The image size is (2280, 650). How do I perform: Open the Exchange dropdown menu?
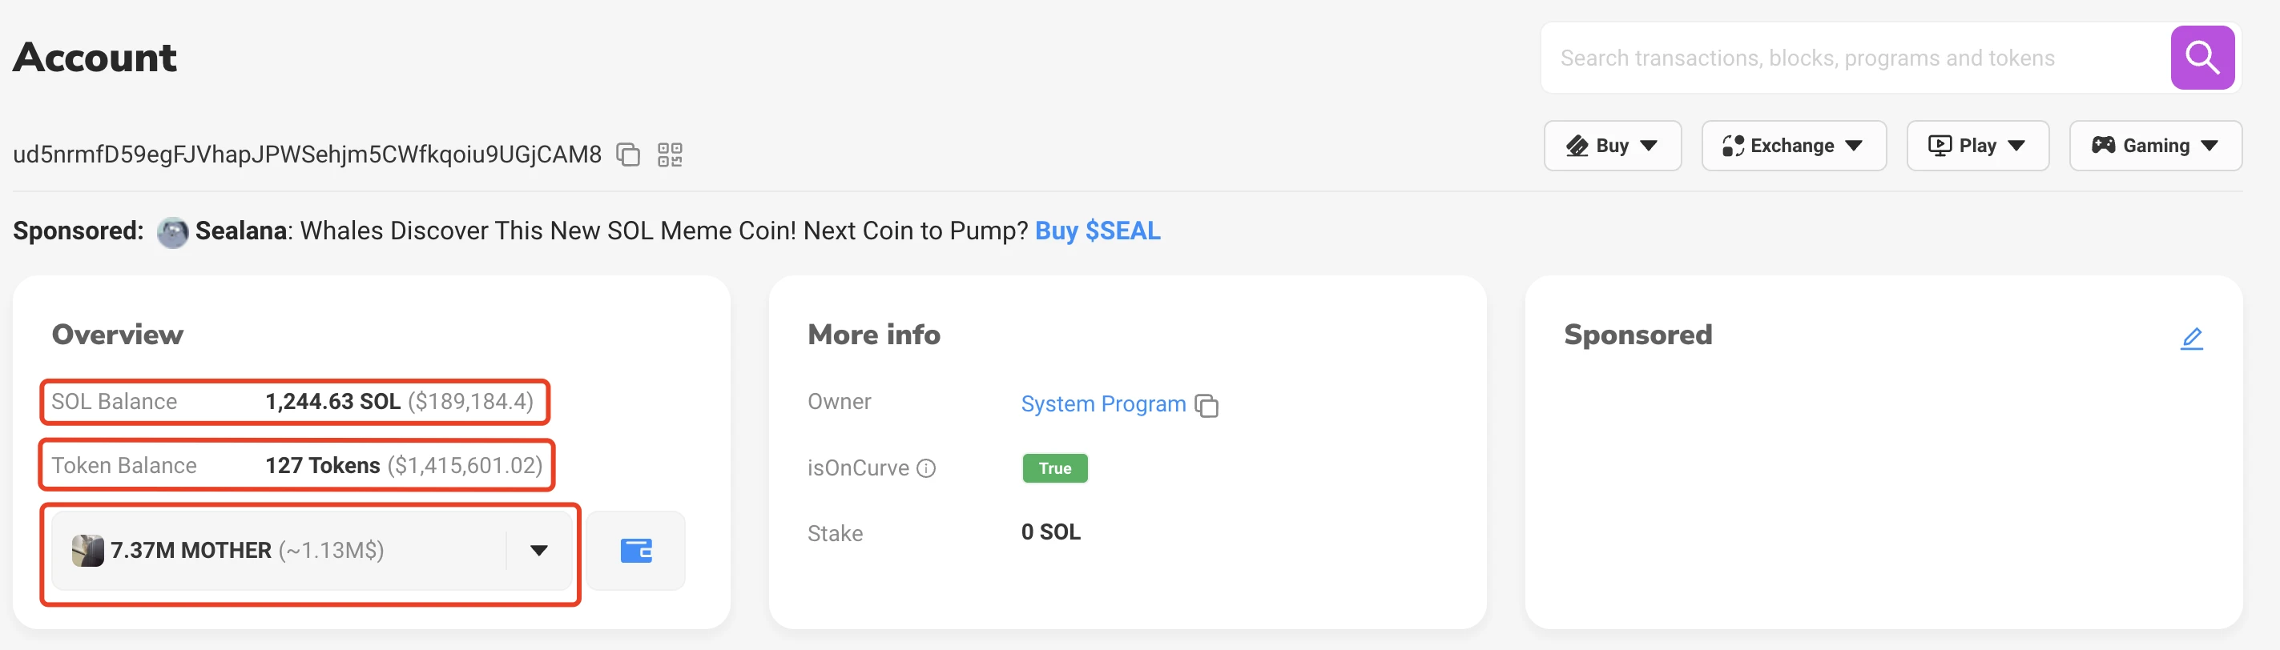[x=1793, y=146]
